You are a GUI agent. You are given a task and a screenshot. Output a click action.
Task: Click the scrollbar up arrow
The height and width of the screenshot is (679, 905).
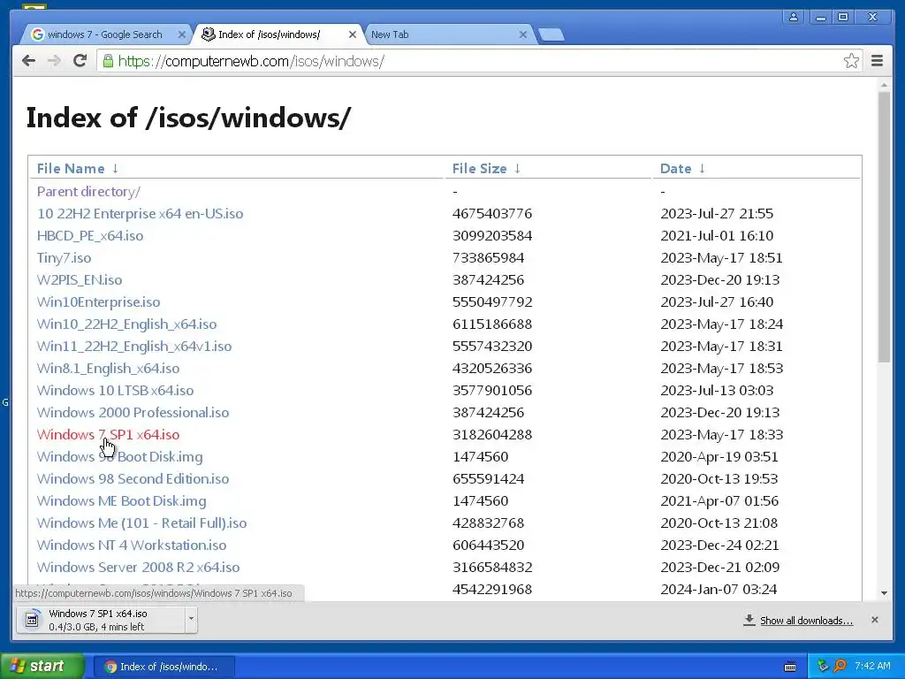coord(884,86)
